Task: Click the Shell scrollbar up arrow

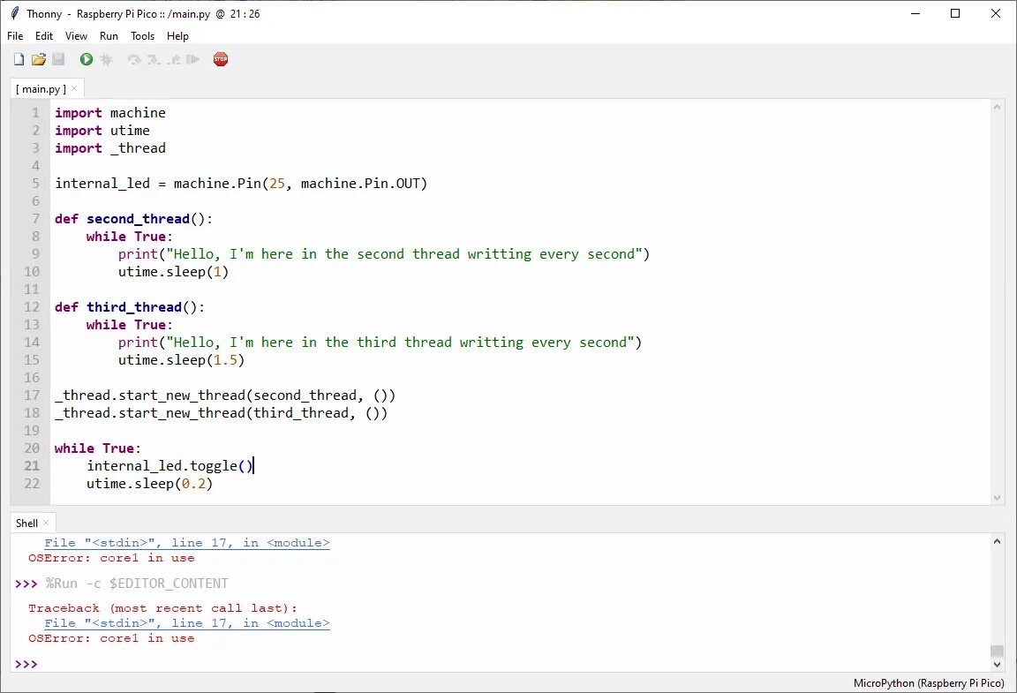Action: [997, 541]
